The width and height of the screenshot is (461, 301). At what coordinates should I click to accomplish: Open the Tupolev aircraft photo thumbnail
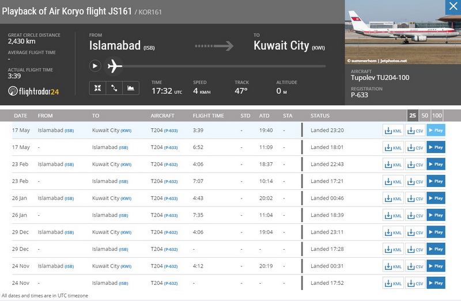[403, 32]
